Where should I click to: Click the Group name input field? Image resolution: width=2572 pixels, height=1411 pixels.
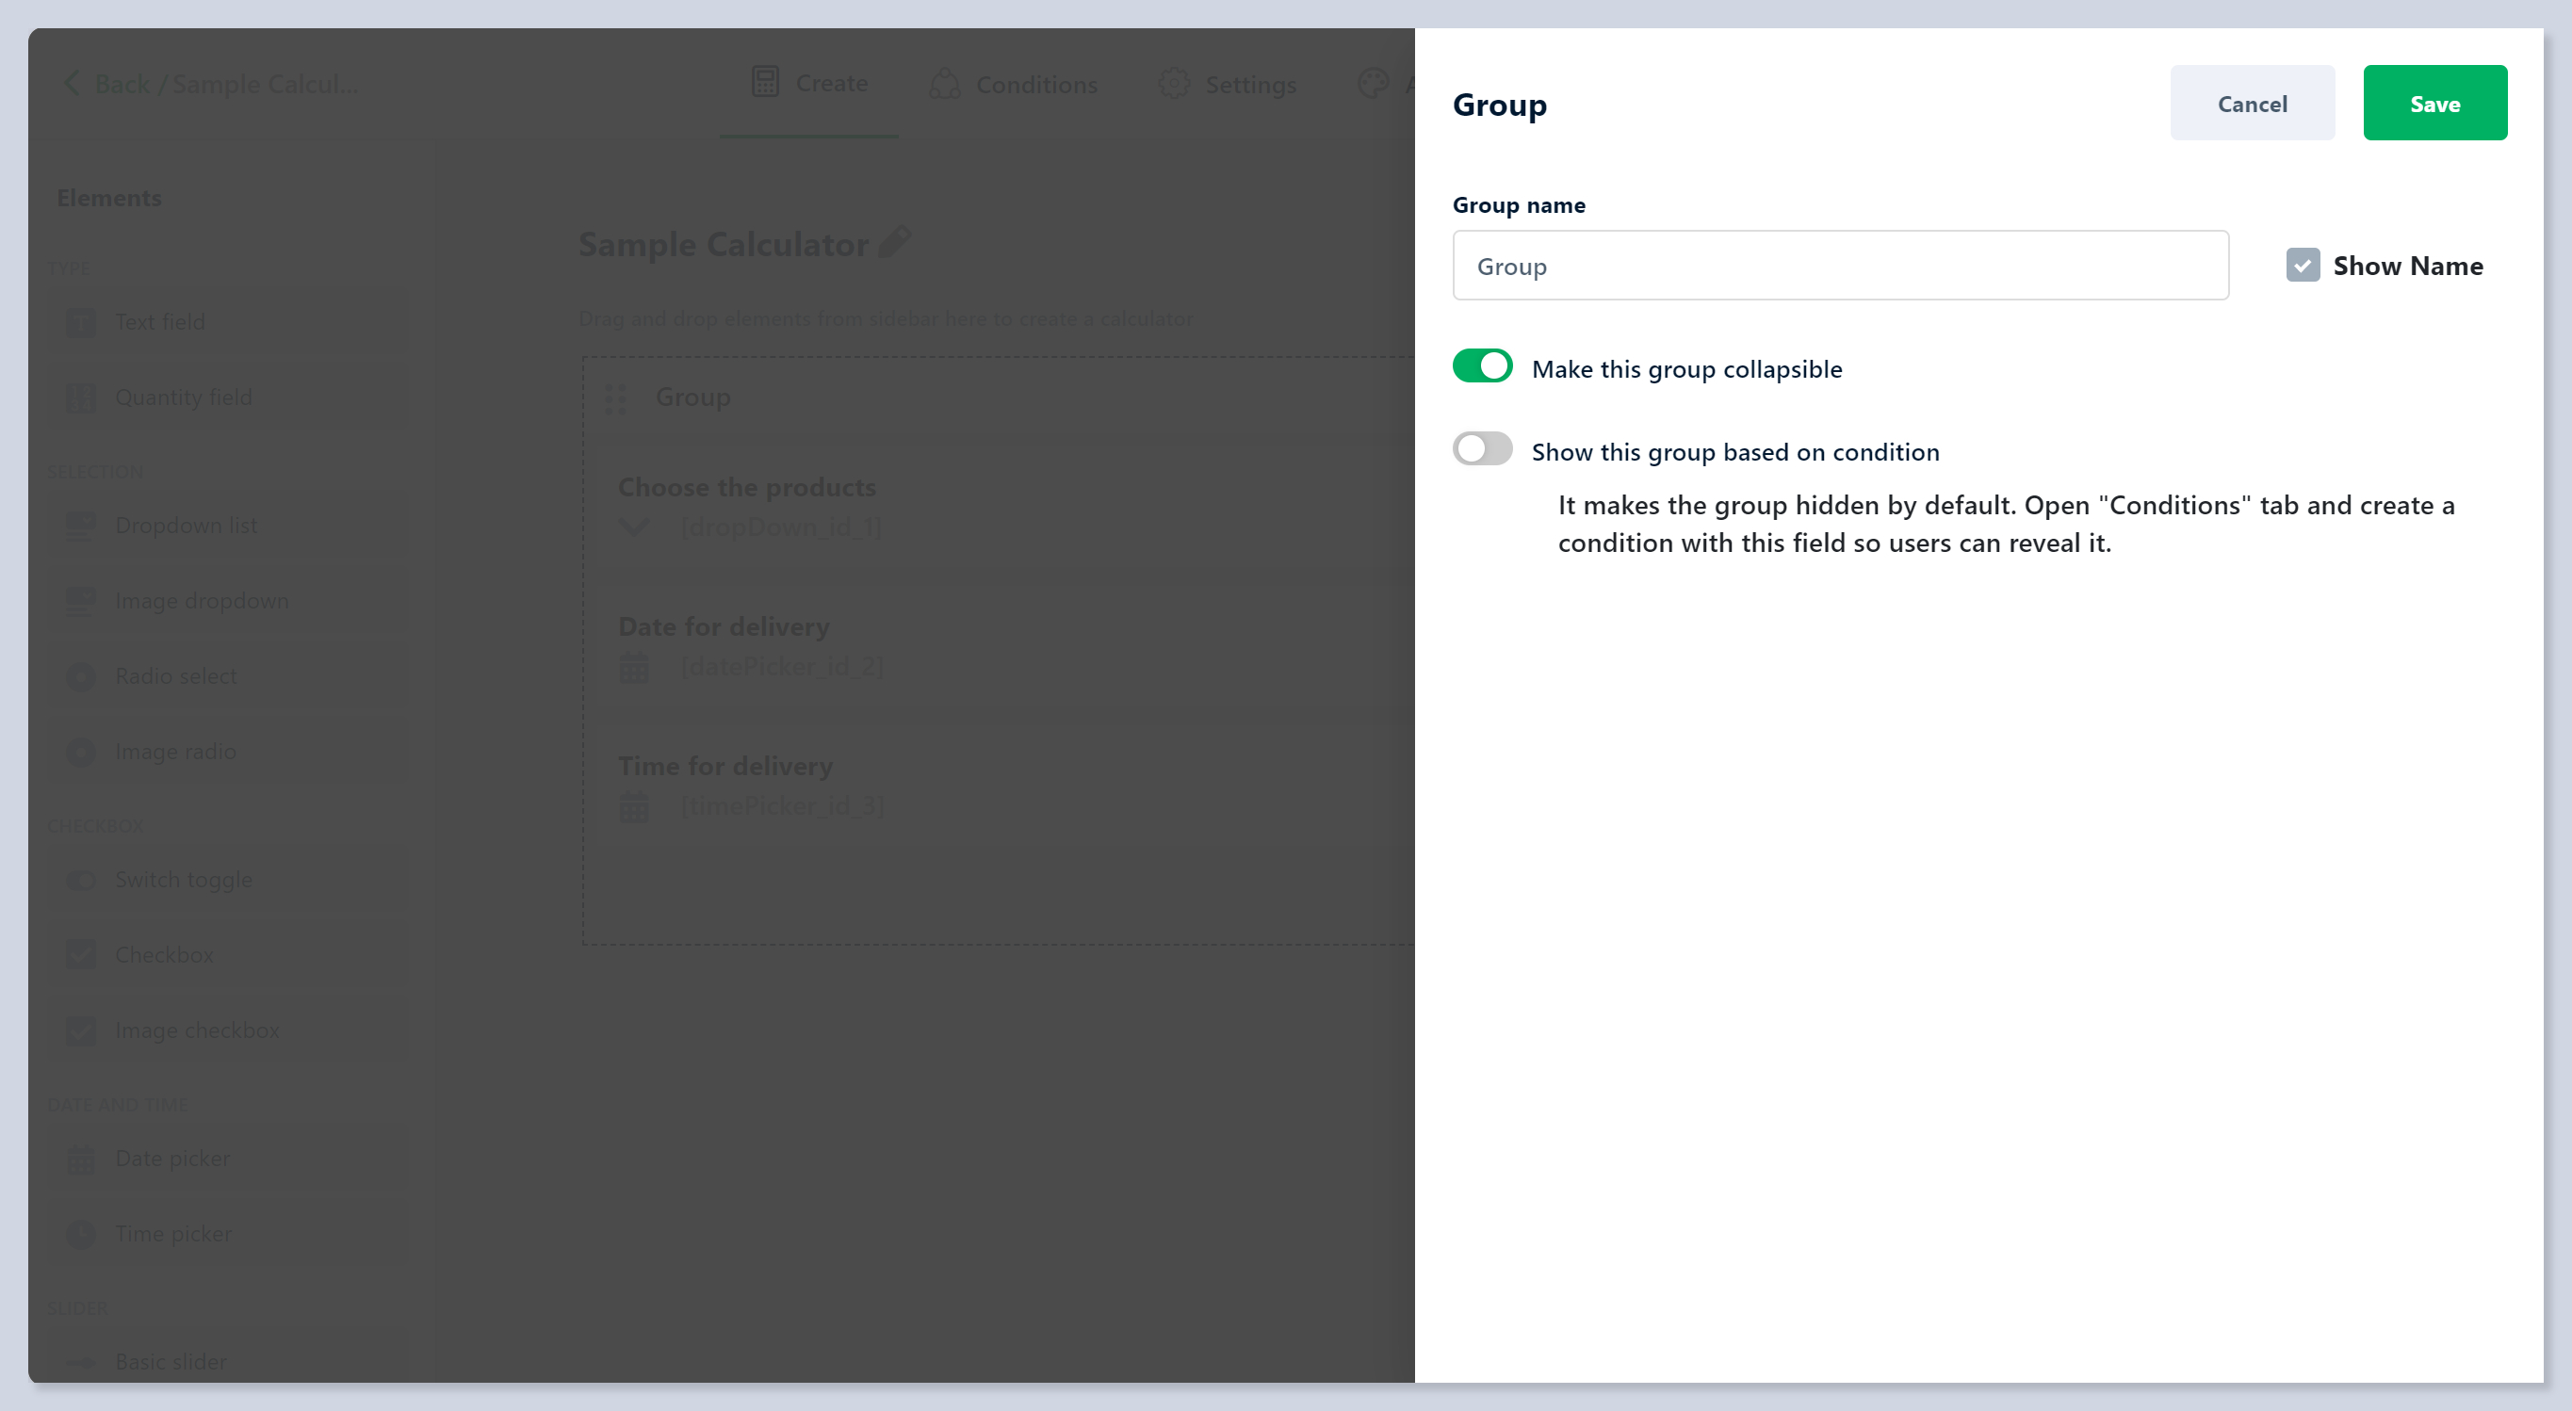(1839, 266)
